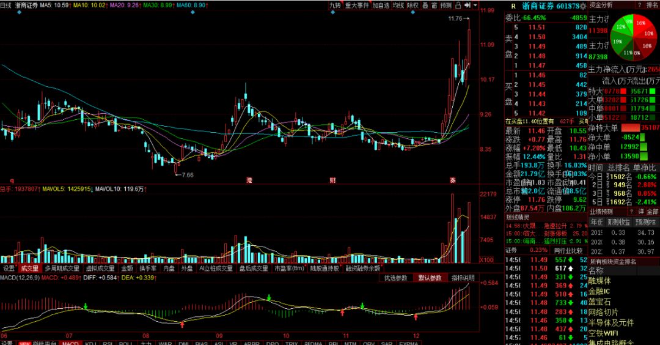
Task: Select the DMI indicator tab
Action: pyautogui.click(x=183, y=343)
